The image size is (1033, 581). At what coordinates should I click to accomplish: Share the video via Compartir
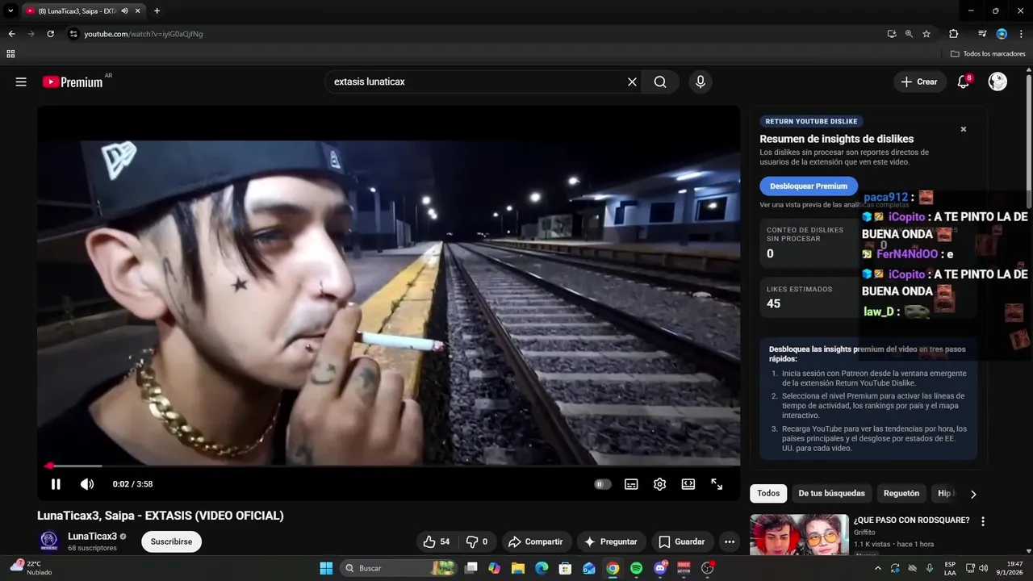click(x=537, y=541)
